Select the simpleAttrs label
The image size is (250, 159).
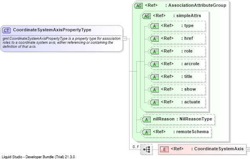click(x=189, y=16)
